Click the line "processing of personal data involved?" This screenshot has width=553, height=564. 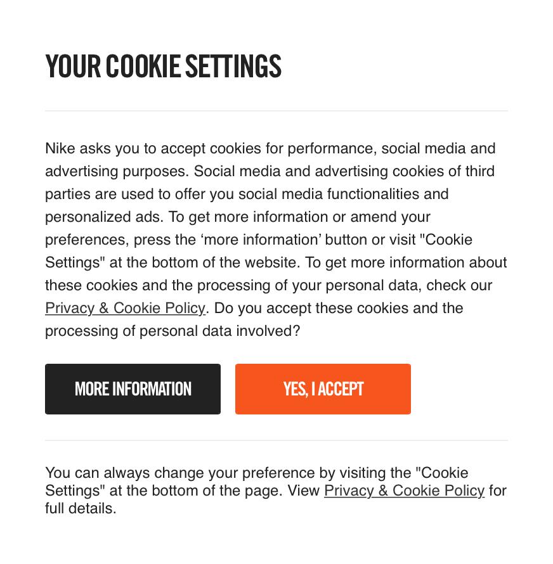(172, 331)
